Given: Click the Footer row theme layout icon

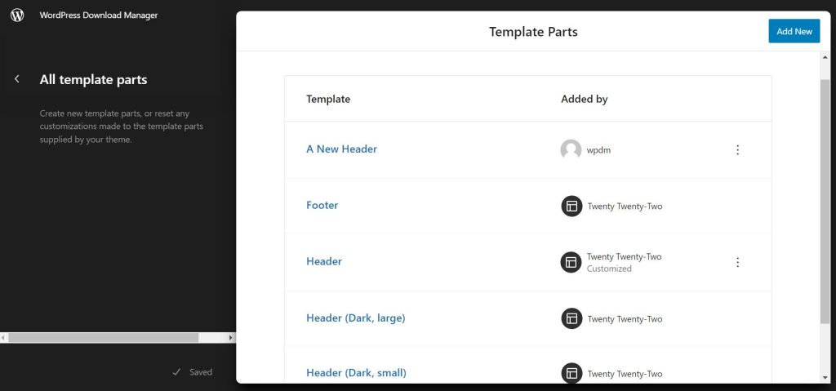Looking at the screenshot, I should pyautogui.click(x=571, y=206).
